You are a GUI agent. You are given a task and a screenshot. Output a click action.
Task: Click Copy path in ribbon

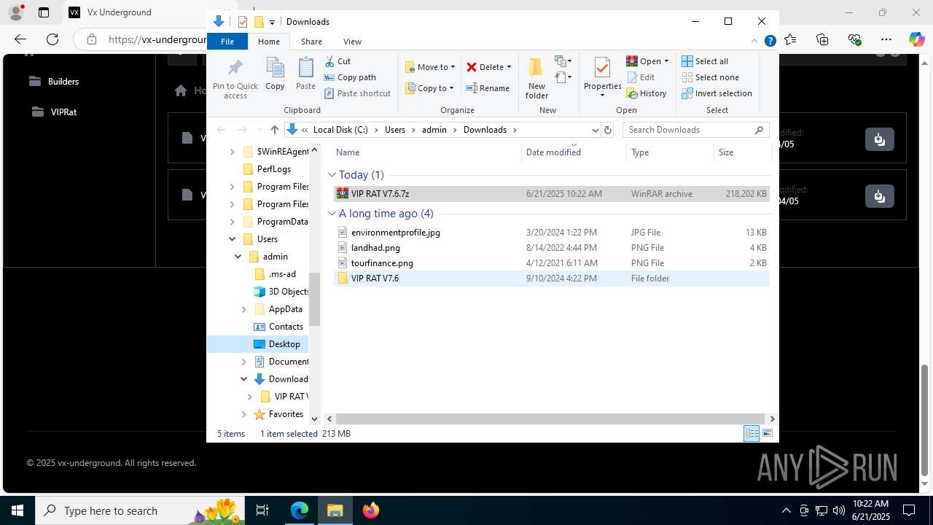[x=350, y=77]
